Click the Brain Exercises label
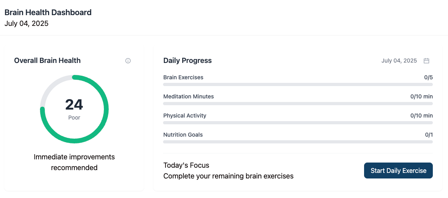 183,77
